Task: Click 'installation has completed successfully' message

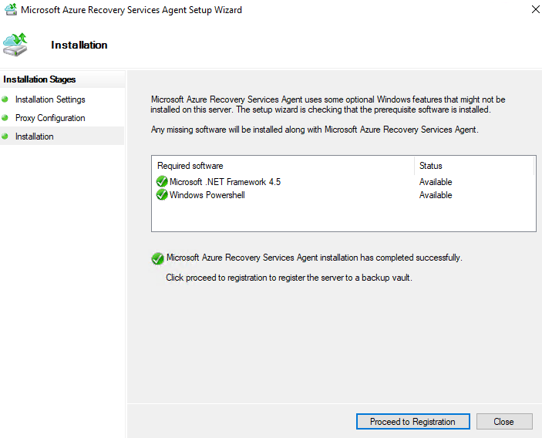Action: click(315, 258)
